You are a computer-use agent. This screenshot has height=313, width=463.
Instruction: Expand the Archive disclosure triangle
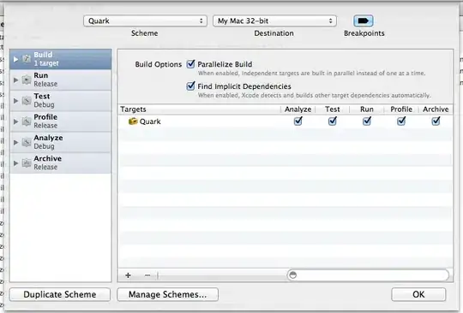[x=15, y=162]
